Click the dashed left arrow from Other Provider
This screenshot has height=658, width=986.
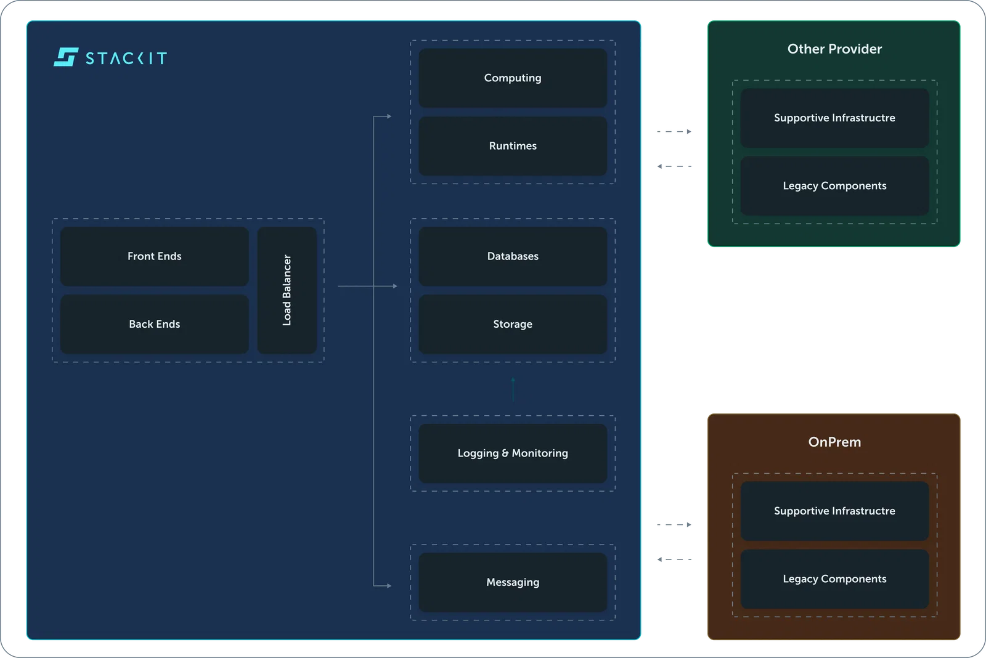(x=674, y=166)
